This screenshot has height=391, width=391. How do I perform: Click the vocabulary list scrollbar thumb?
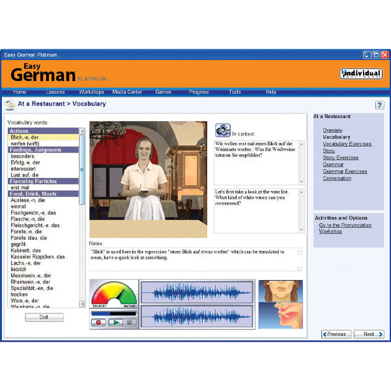82,169
